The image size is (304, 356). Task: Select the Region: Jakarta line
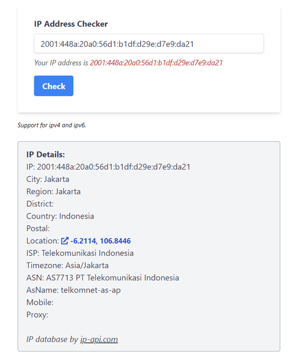[x=53, y=191]
